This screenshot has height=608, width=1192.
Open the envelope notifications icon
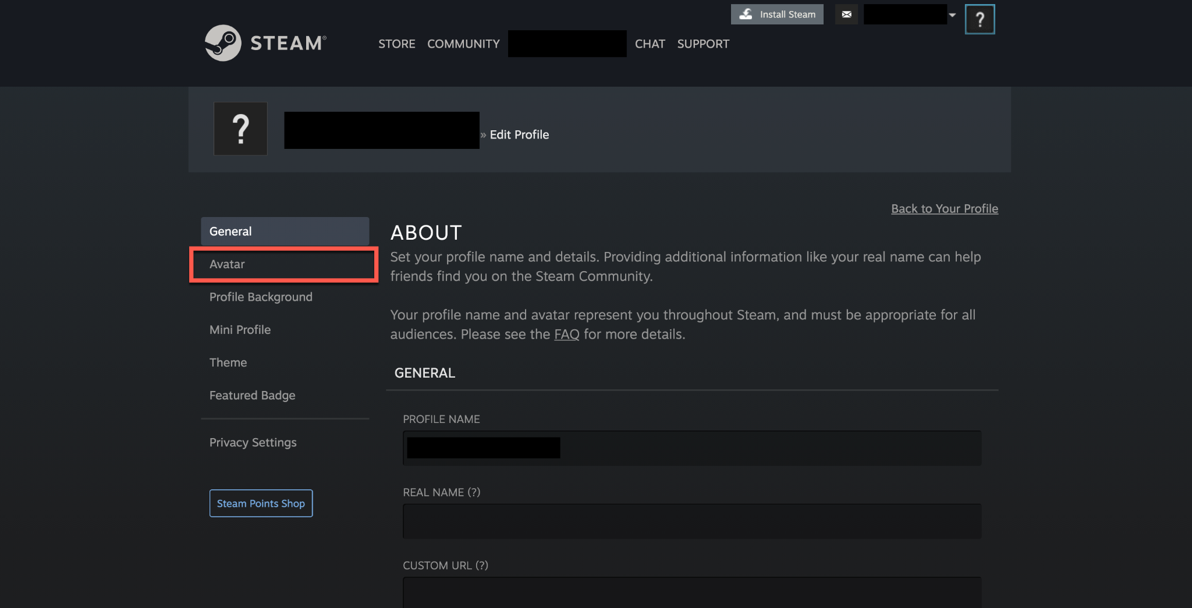846,15
